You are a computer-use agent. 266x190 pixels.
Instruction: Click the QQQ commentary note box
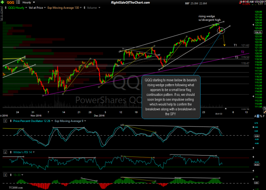tap(171, 97)
